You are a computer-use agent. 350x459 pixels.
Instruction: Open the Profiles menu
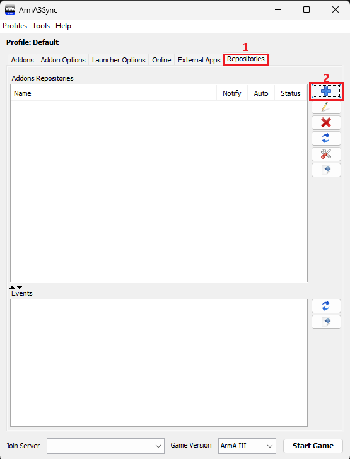pos(15,26)
